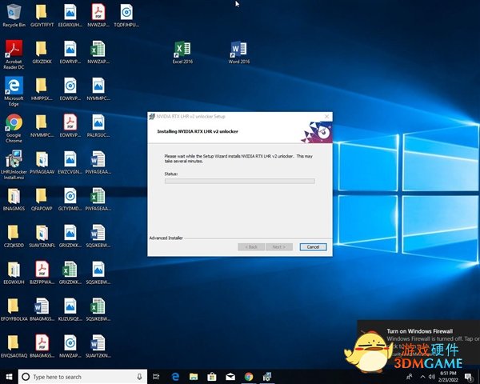Viewport: 480px width, 384px height.
Task: Select the BJZFPPWA PDF file
Action: 42,273
